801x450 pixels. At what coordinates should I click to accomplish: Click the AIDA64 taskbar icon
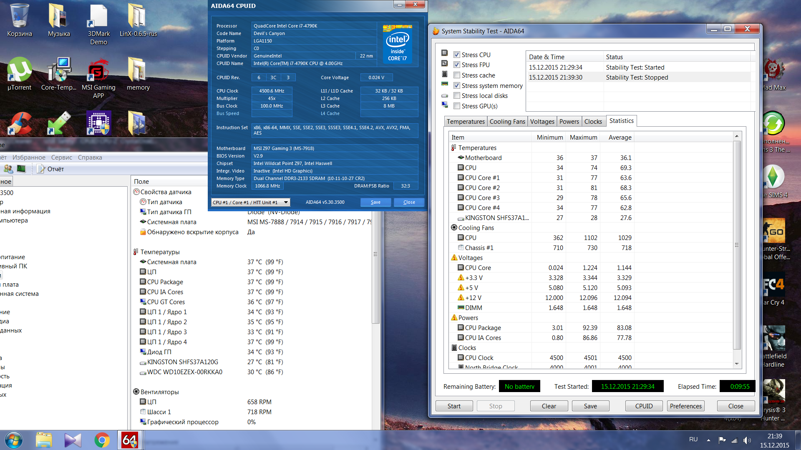[x=129, y=440]
